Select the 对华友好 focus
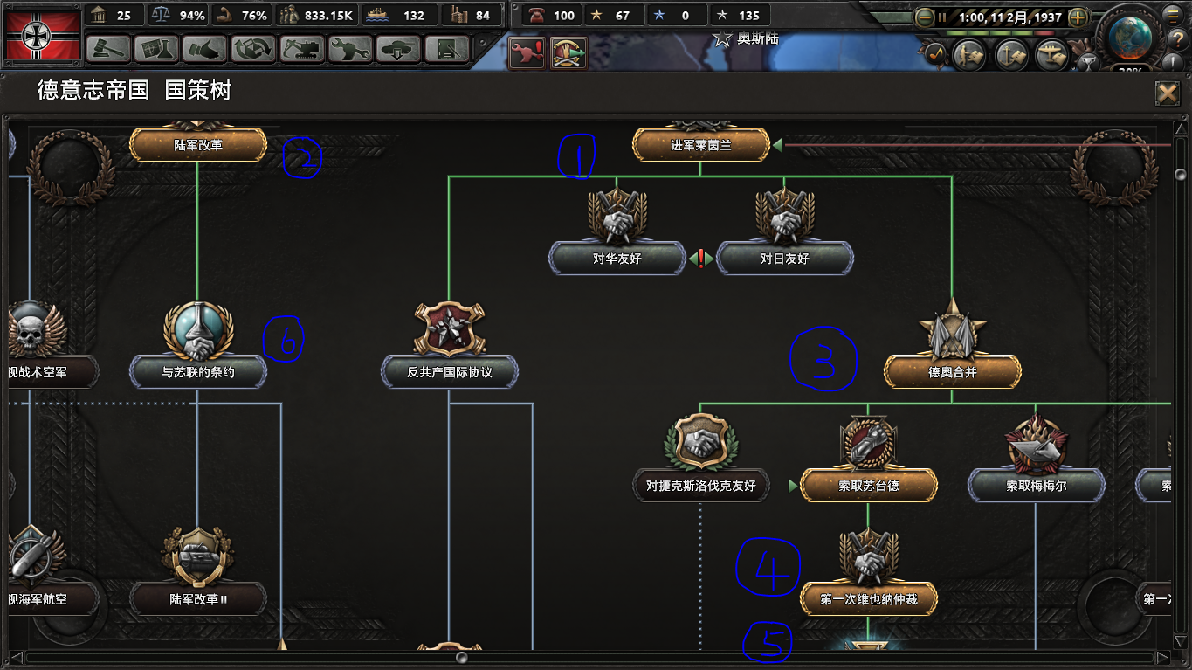The height and width of the screenshot is (670, 1192). pyautogui.click(x=617, y=259)
